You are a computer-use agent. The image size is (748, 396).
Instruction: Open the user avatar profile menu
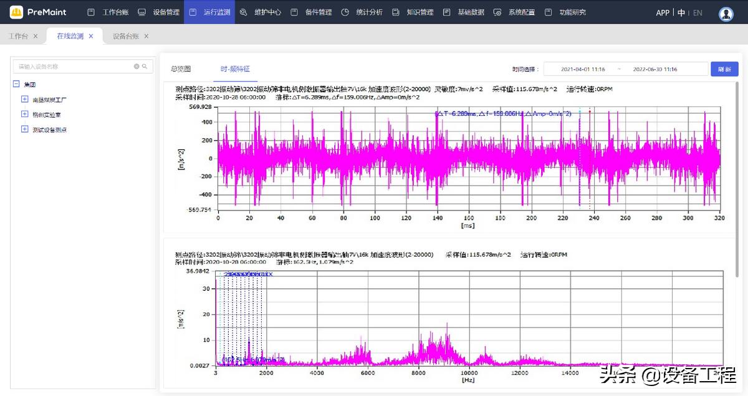tap(726, 13)
